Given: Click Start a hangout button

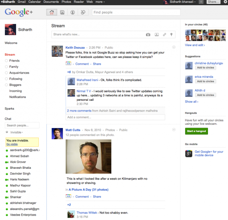Looking at the screenshot, I should (196, 131).
